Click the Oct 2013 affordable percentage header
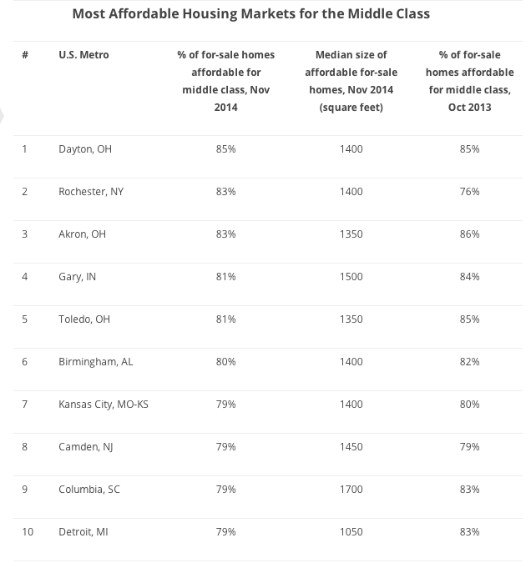Viewport: 531px width, 568px height. 471,81
